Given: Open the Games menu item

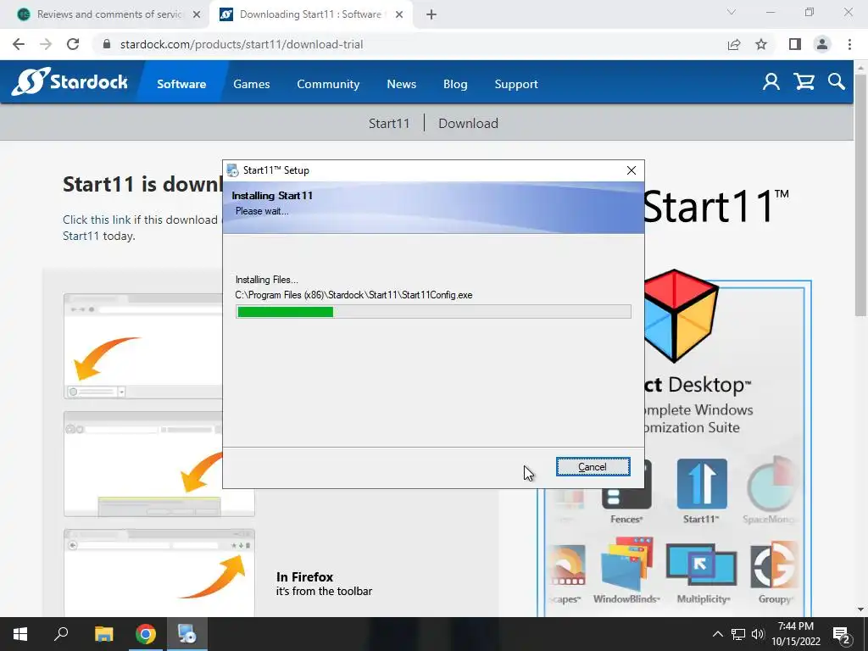Looking at the screenshot, I should 251,84.
